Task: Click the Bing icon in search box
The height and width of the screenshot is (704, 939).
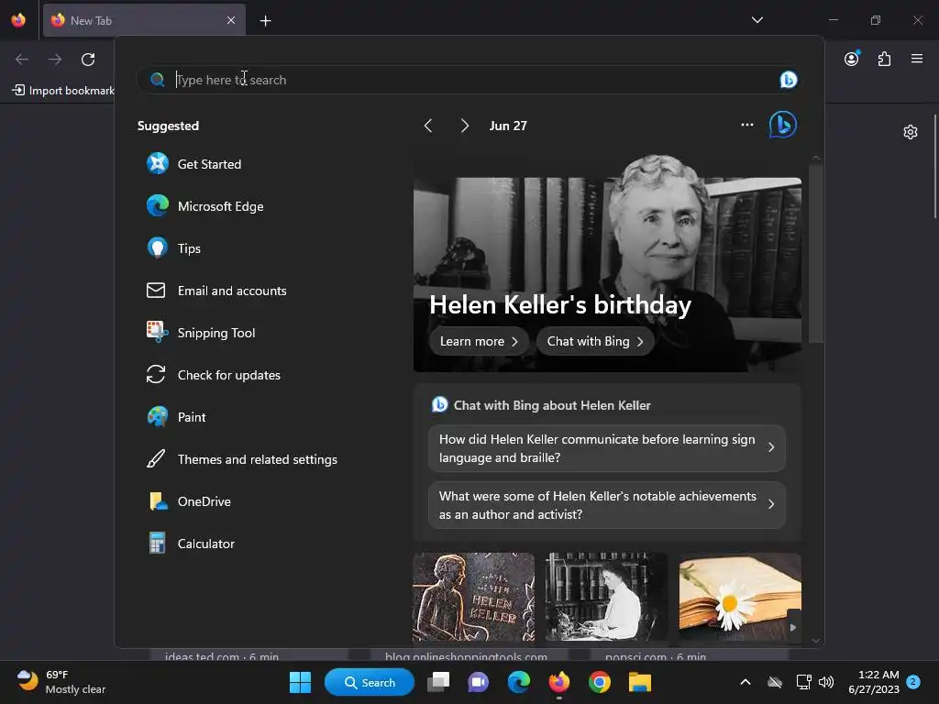Action: click(788, 80)
